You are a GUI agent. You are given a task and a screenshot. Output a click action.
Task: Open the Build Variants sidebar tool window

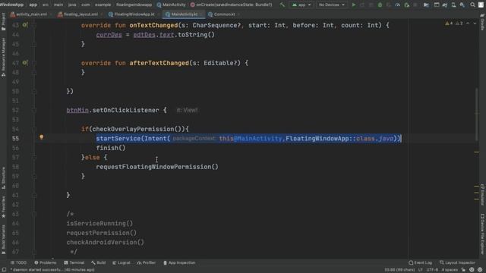click(x=3, y=239)
